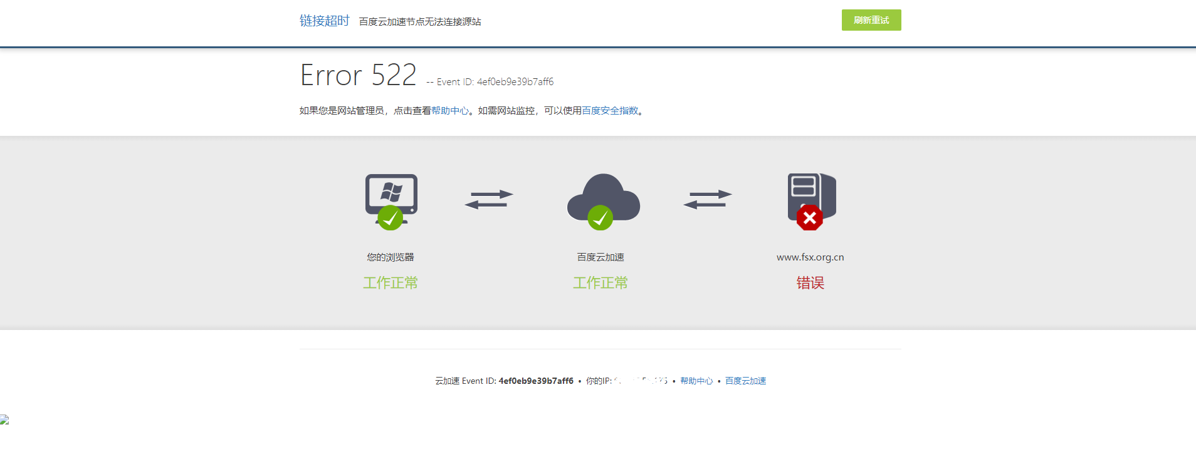This screenshot has width=1196, height=474.
Task: Click the 链接超时 heading text
Action: (x=324, y=21)
